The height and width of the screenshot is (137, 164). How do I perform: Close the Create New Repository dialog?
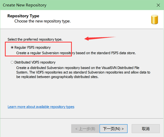click(158, 5)
